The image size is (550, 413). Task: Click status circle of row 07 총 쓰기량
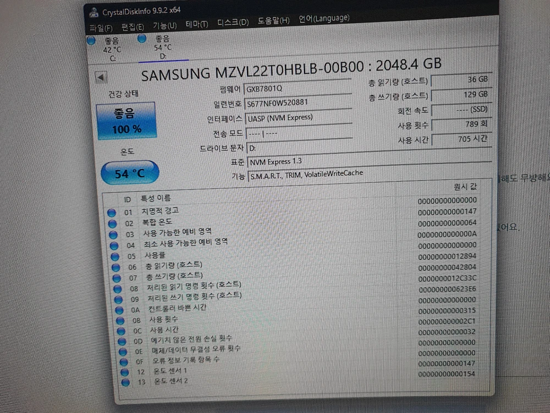(x=117, y=279)
